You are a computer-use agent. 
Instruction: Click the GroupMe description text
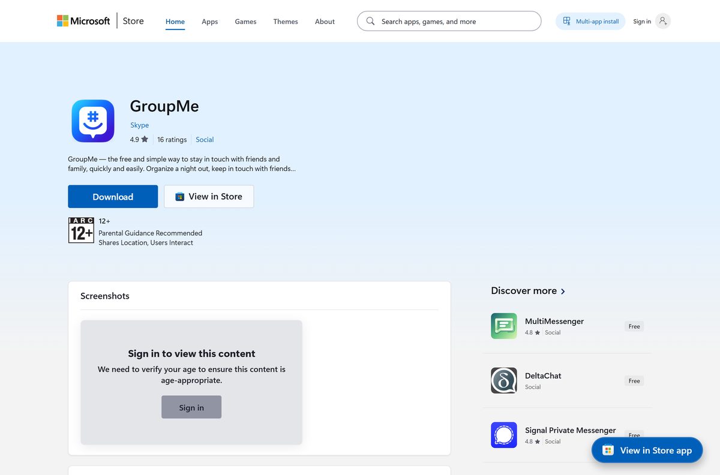tap(182, 164)
